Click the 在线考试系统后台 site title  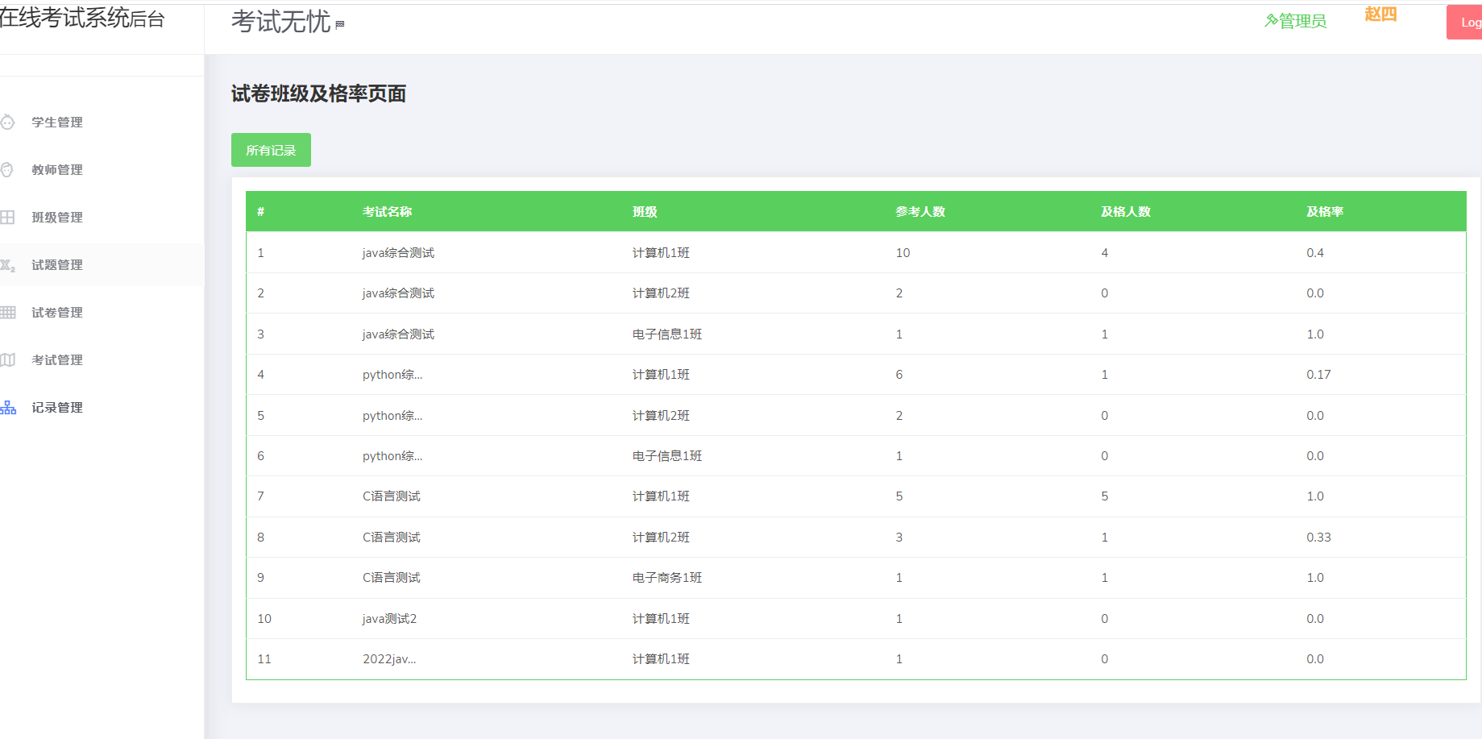click(82, 19)
